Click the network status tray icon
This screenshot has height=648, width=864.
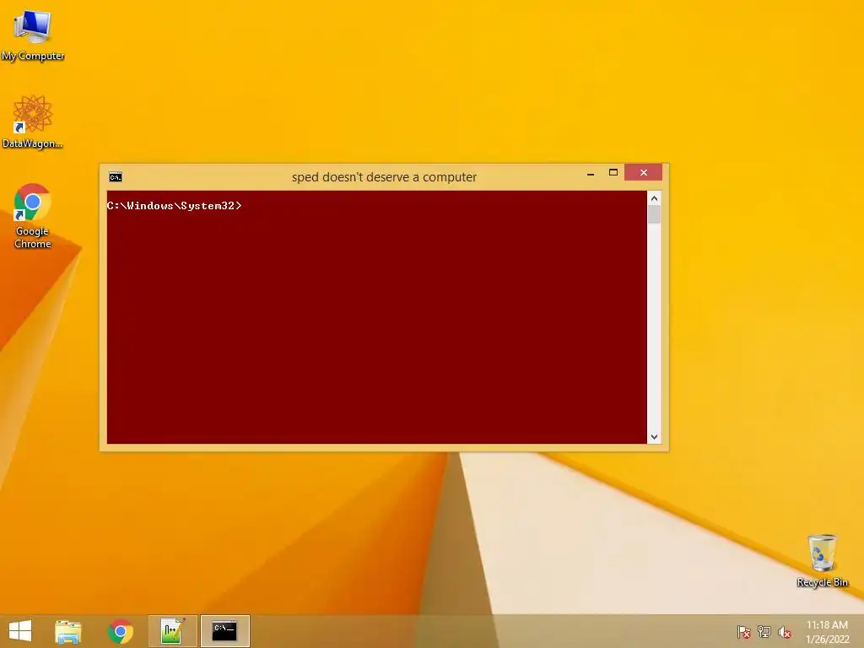point(764,632)
